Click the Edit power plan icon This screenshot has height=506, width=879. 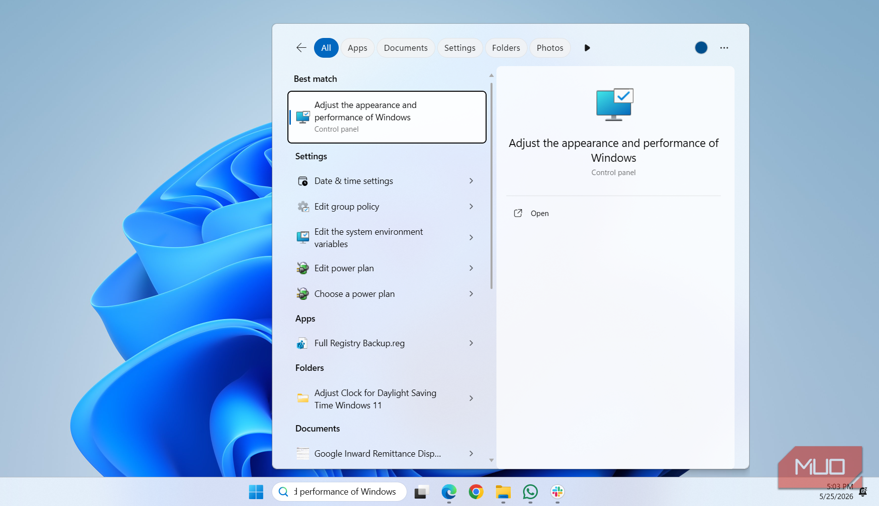click(303, 268)
